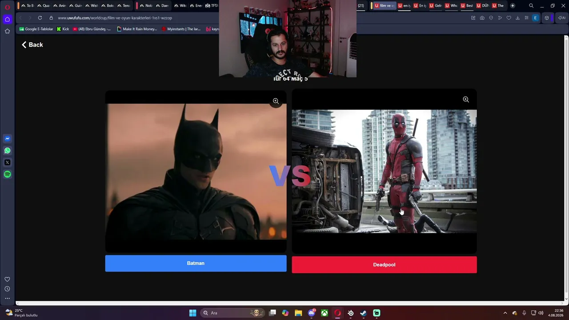Select the Deadpool picture
The image size is (569, 320).
click(x=384, y=171)
